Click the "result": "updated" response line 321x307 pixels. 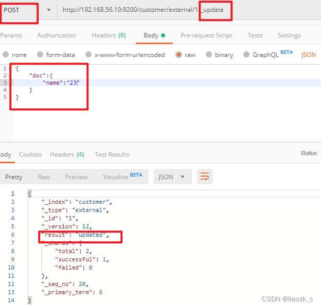pyautogui.click(x=75, y=235)
